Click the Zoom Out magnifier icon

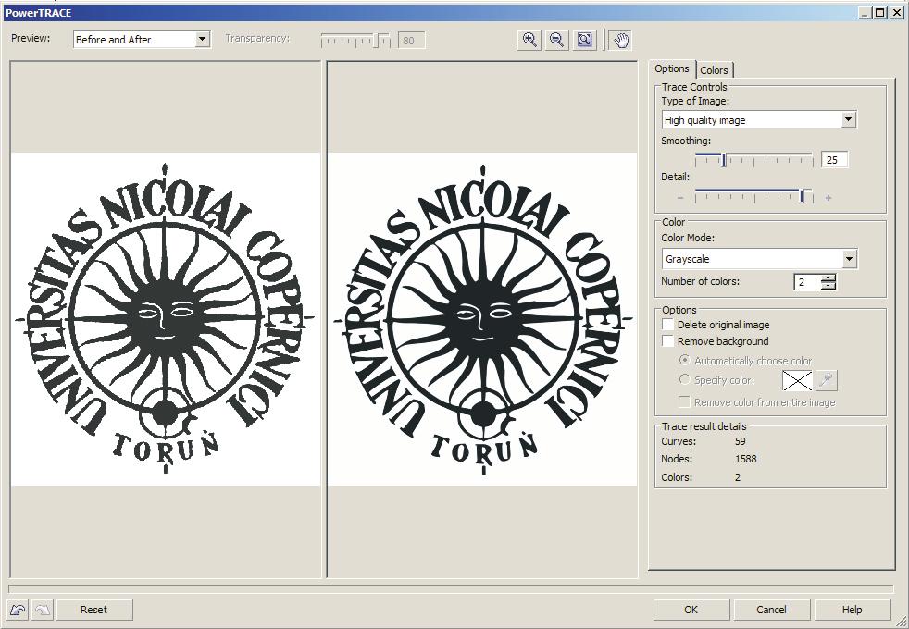pos(557,40)
